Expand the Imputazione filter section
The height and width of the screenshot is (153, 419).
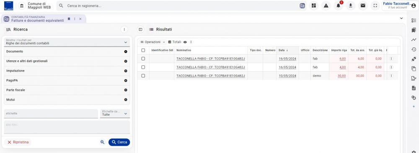tap(67, 71)
